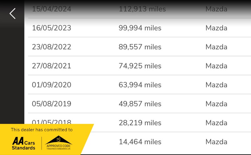Screen dimensions: 251x155
Task: Click the 63,994 miles mileage entry
Action: click(140, 85)
